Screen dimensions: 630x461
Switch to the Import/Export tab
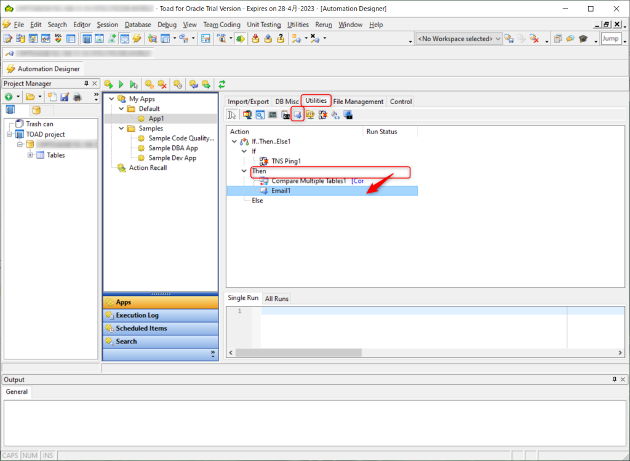(x=249, y=102)
